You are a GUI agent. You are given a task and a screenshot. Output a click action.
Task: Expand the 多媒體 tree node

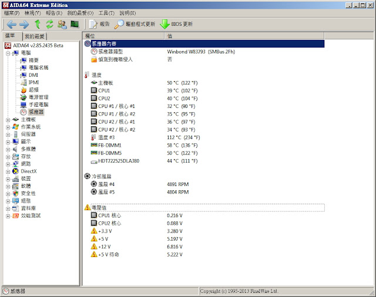point(8,150)
